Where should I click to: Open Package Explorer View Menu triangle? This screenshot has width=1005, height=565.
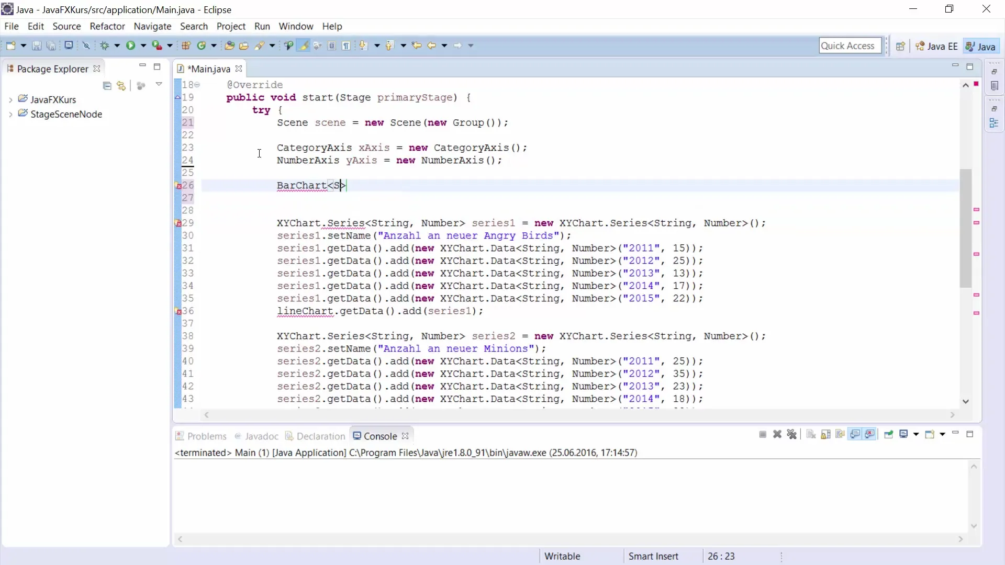coord(159,84)
